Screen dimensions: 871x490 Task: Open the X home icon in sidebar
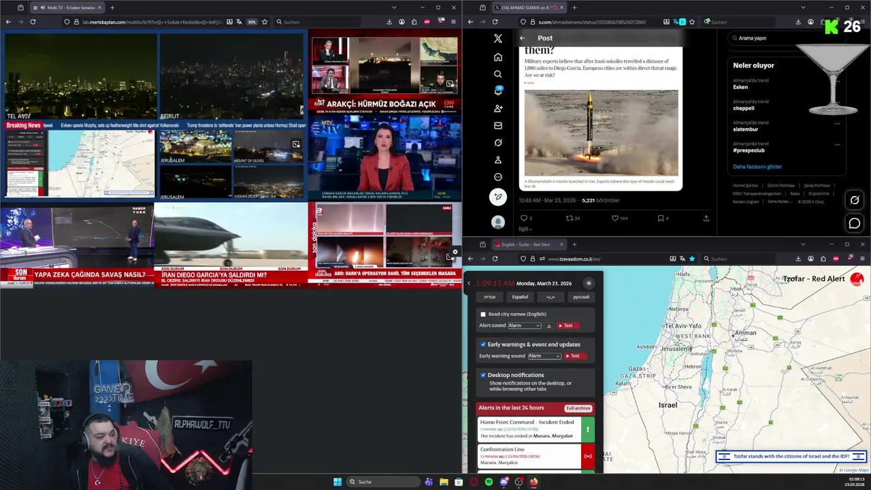click(498, 57)
